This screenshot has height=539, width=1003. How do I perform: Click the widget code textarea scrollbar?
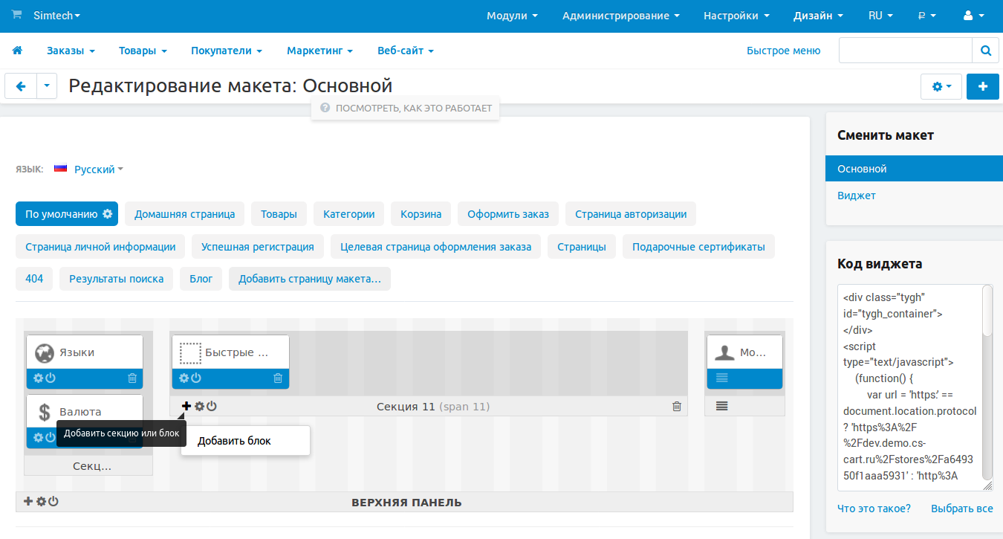987,312
